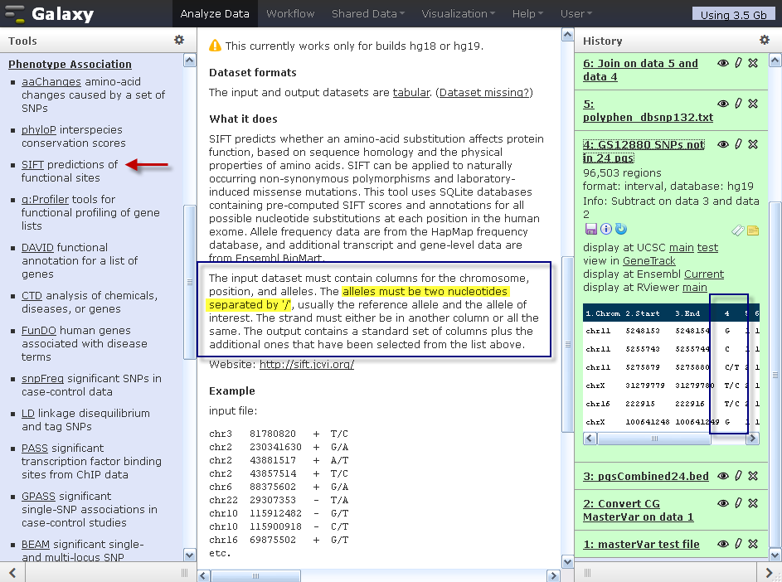This screenshot has height=582, width=782.
Task: Rerun the job with the refresh icon
Action: [621, 229]
